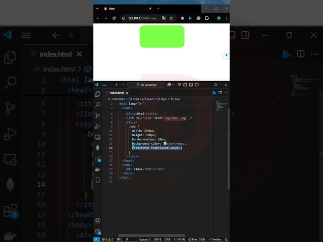Click Prettier status bar item
Viewport: 323px width, 242px height.
tap(215, 239)
